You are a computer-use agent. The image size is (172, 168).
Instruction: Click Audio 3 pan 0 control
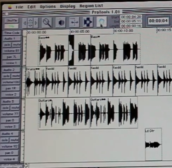tap(10, 120)
